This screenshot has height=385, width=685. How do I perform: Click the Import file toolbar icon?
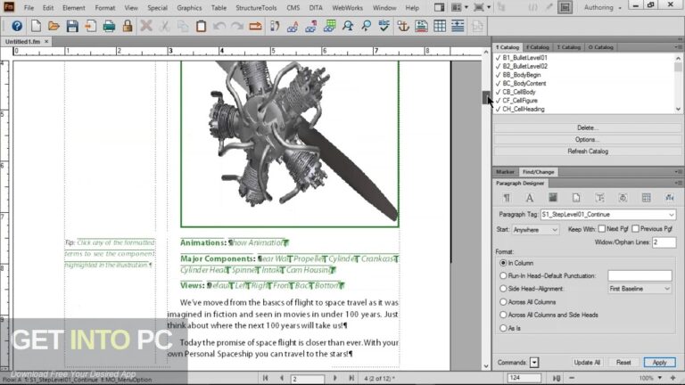click(90, 26)
